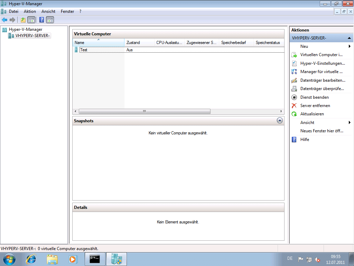Click Show desktop strip at taskbar end

click(352, 259)
